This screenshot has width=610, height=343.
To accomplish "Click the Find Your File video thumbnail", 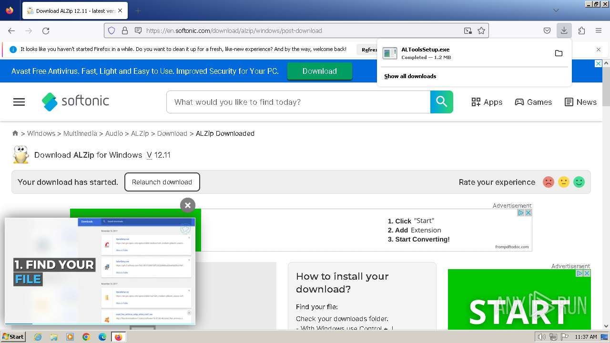I will 100,271.
